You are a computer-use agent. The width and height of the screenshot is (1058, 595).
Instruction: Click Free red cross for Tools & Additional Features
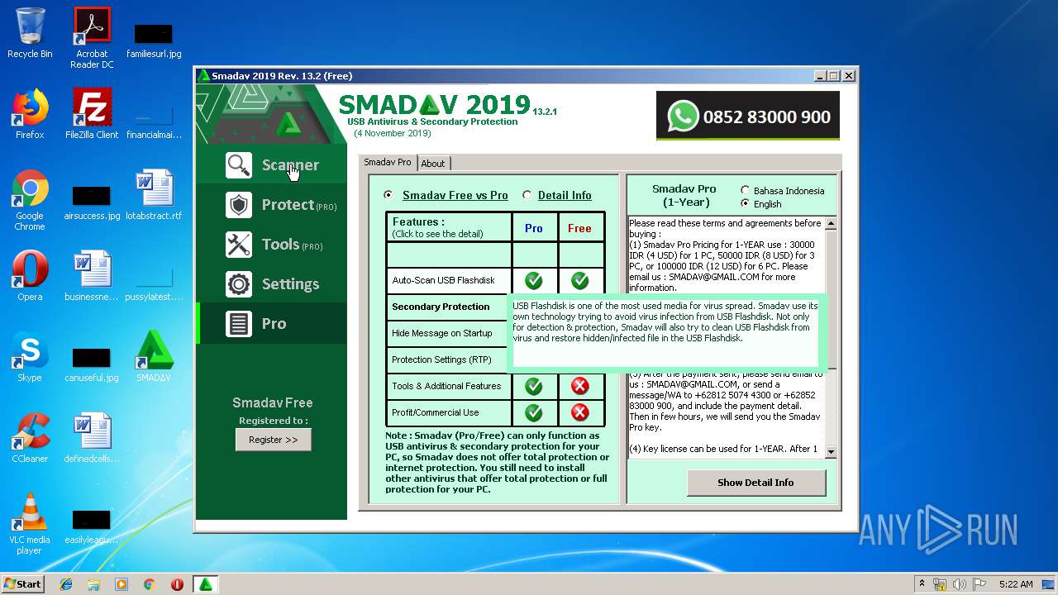(580, 386)
